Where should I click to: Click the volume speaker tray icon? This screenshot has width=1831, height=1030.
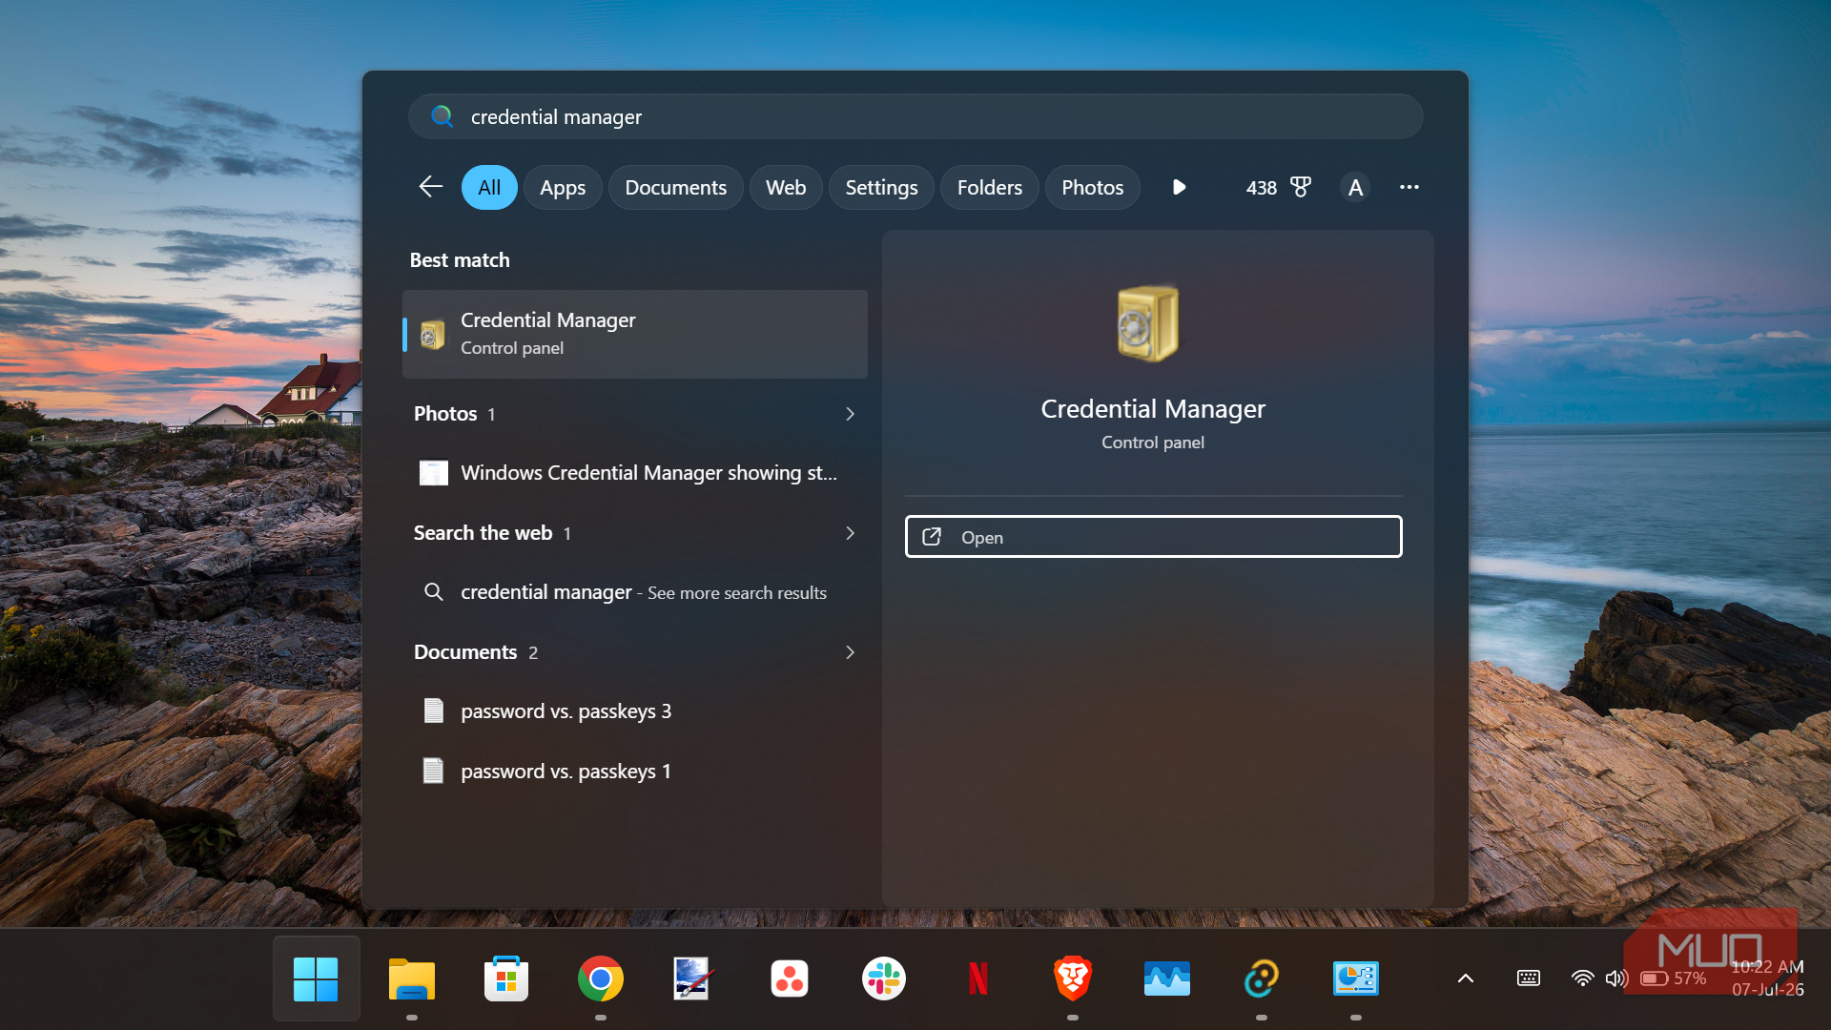(1616, 978)
